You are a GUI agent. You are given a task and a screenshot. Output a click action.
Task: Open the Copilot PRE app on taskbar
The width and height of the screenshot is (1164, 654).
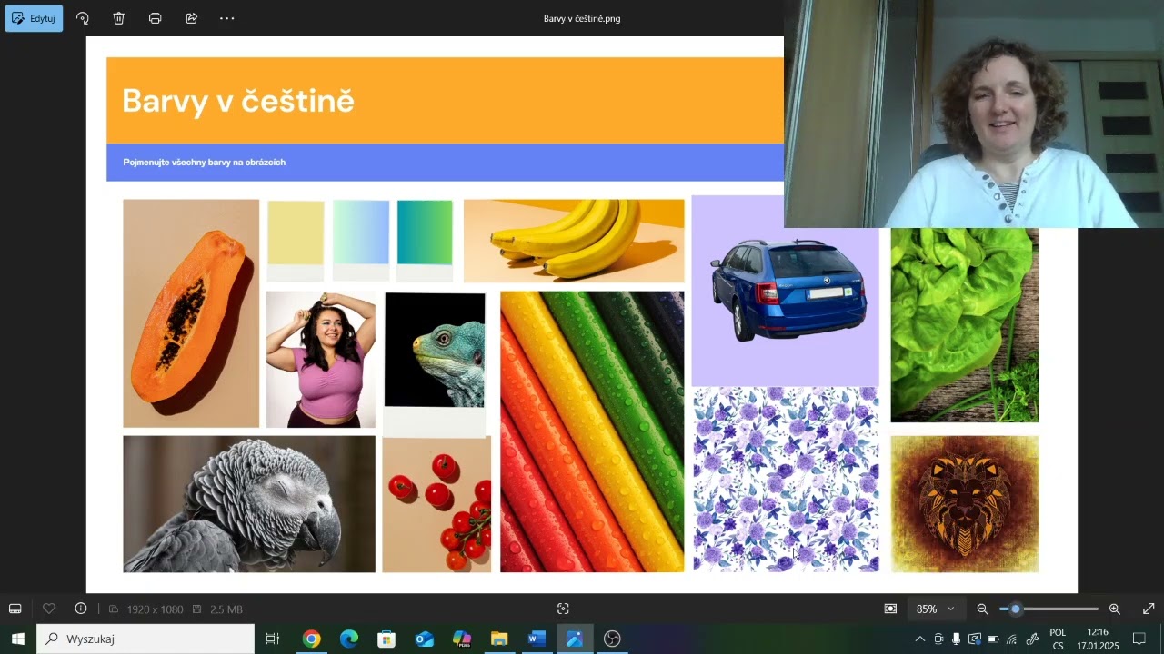(462, 639)
